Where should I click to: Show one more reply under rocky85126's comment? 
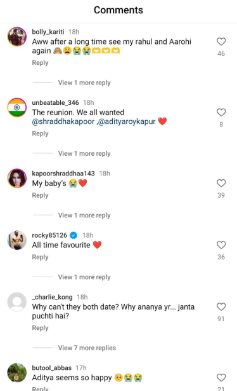pos(84,277)
